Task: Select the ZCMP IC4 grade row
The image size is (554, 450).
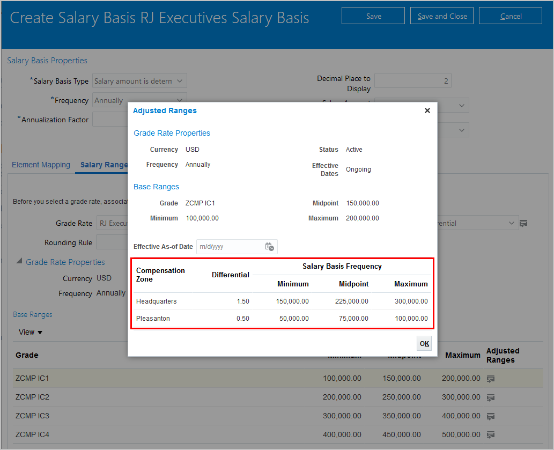Action: 278,434
